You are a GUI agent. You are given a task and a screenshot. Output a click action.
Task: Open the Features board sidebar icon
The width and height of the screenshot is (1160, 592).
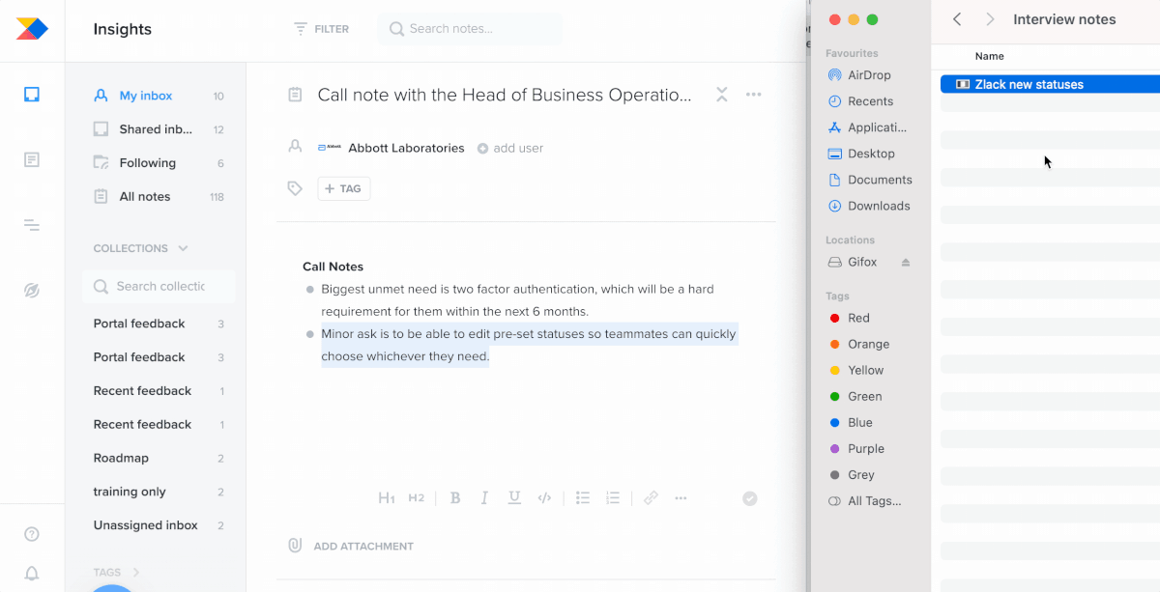(32, 159)
